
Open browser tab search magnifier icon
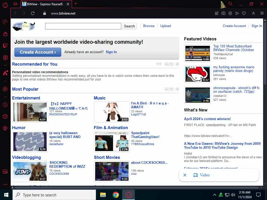click(230, 4)
